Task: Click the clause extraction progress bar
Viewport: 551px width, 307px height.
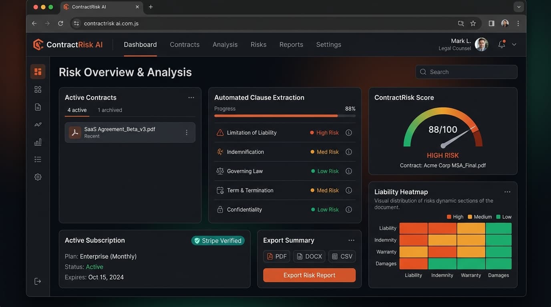Action: pyautogui.click(x=285, y=116)
